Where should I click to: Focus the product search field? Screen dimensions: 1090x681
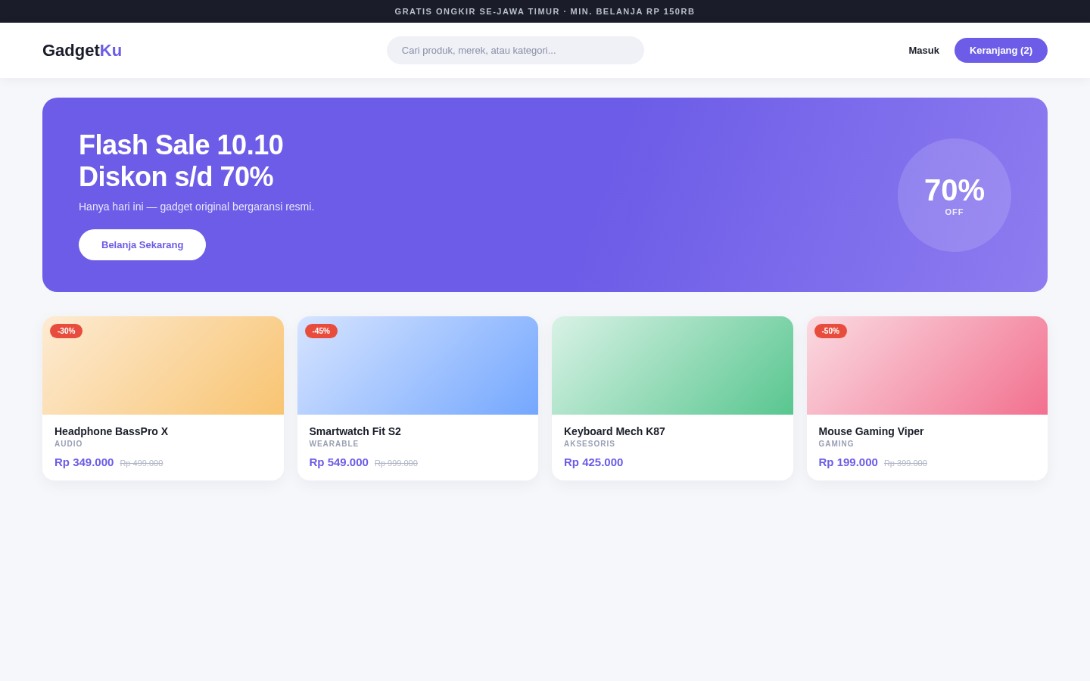point(515,51)
